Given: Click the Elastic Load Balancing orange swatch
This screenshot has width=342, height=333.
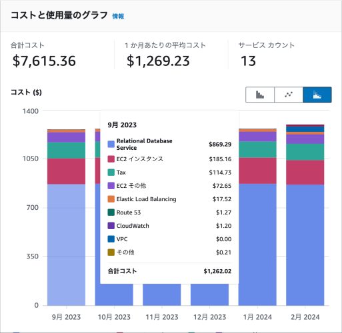Looking at the screenshot, I should 111,199.
